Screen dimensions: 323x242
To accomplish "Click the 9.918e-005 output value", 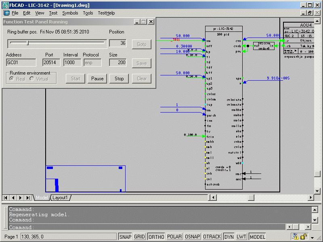I will (278, 78).
